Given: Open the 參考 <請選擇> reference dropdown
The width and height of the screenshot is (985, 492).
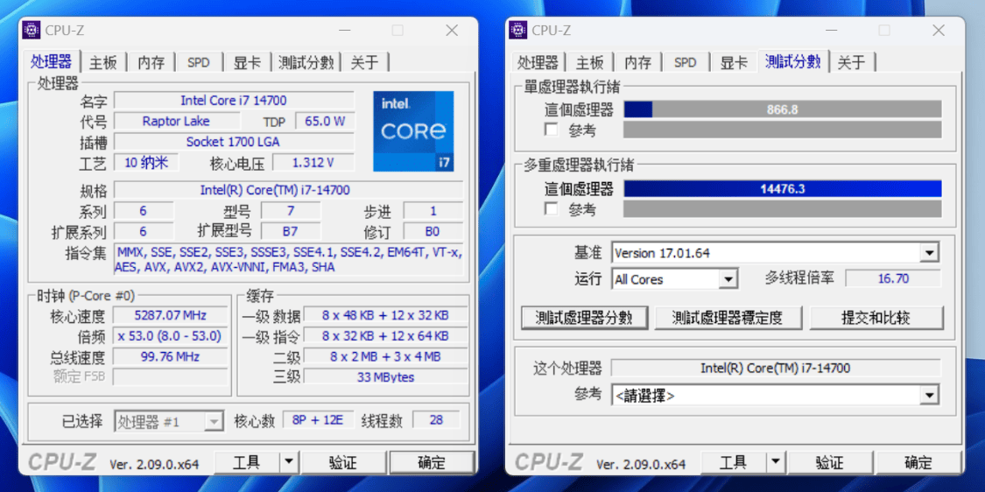Looking at the screenshot, I should click(x=776, y=396).
